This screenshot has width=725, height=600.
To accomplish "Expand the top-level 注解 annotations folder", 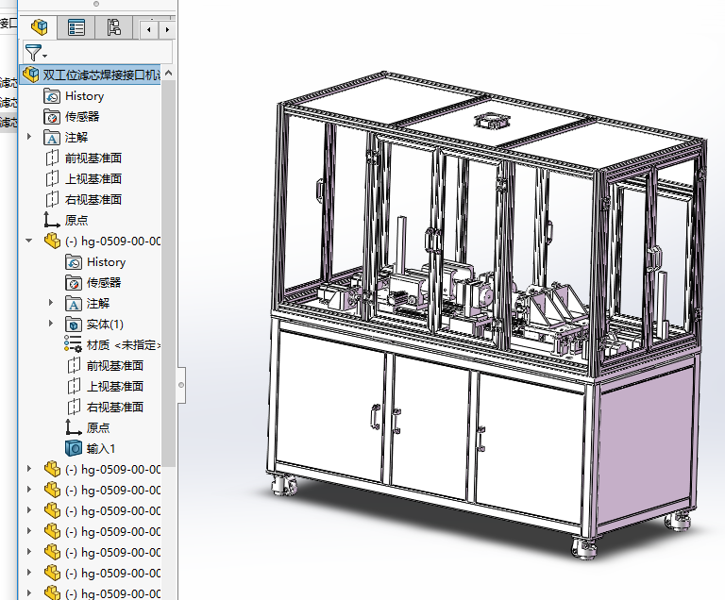I will pos(29,137).
